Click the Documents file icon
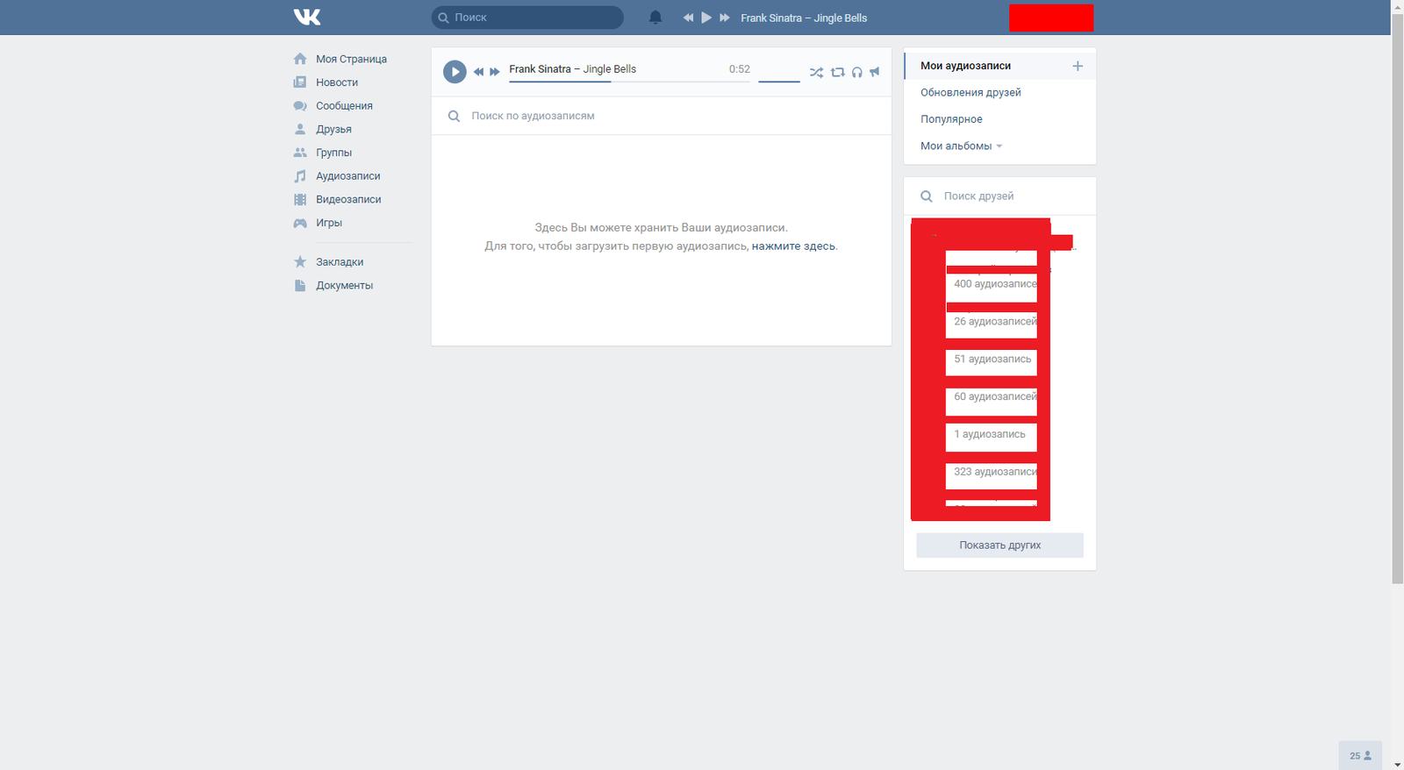 pos(300,285)
